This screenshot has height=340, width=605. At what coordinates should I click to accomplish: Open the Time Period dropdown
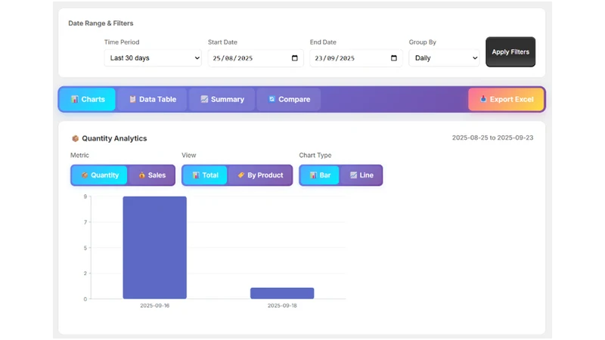coord(153,58)
